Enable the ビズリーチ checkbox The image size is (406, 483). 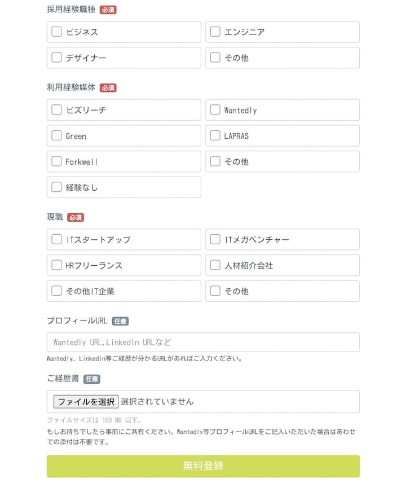coord(56,109)
